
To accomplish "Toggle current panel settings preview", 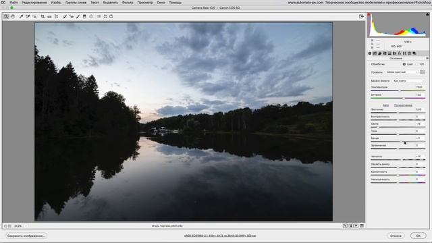I will point(362,225).
